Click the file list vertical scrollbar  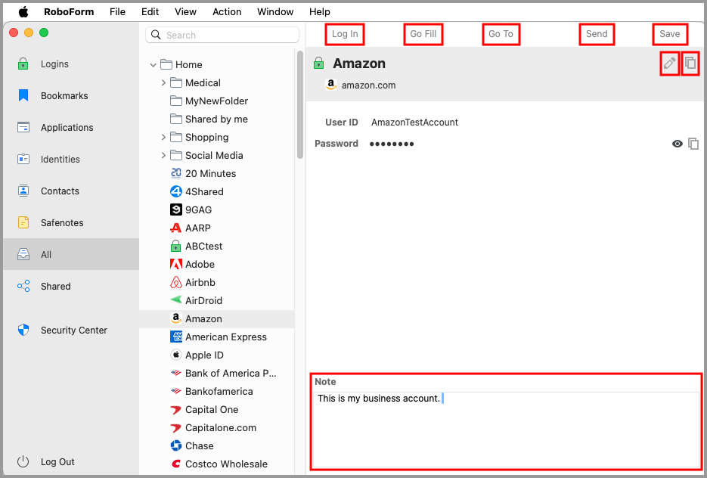click(x=300, y=104)
